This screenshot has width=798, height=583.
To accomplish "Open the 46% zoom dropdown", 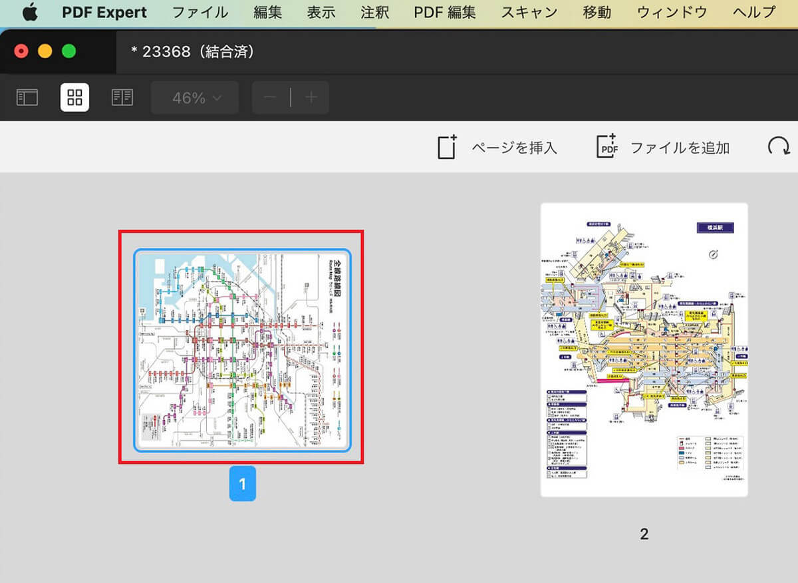I will [196, 98].
